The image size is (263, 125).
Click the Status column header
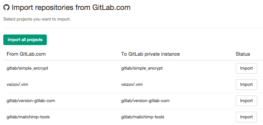[x=243, y=54]
